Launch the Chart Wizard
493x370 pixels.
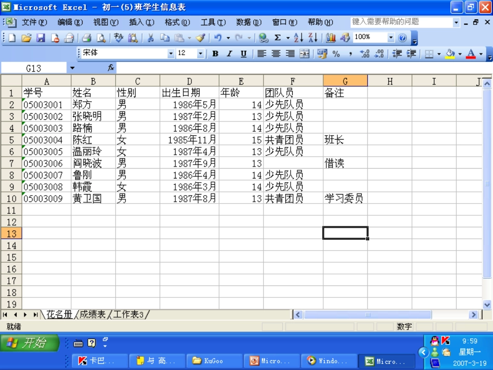point(331,38)
